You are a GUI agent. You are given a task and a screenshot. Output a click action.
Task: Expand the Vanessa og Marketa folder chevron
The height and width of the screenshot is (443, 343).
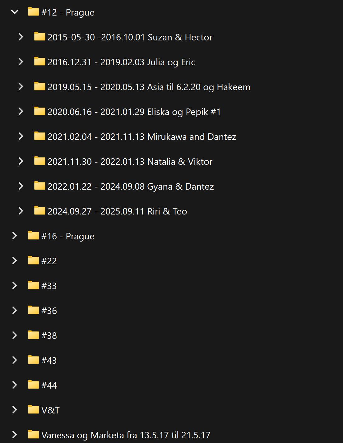pyautogui.click(x=15, y=435)
